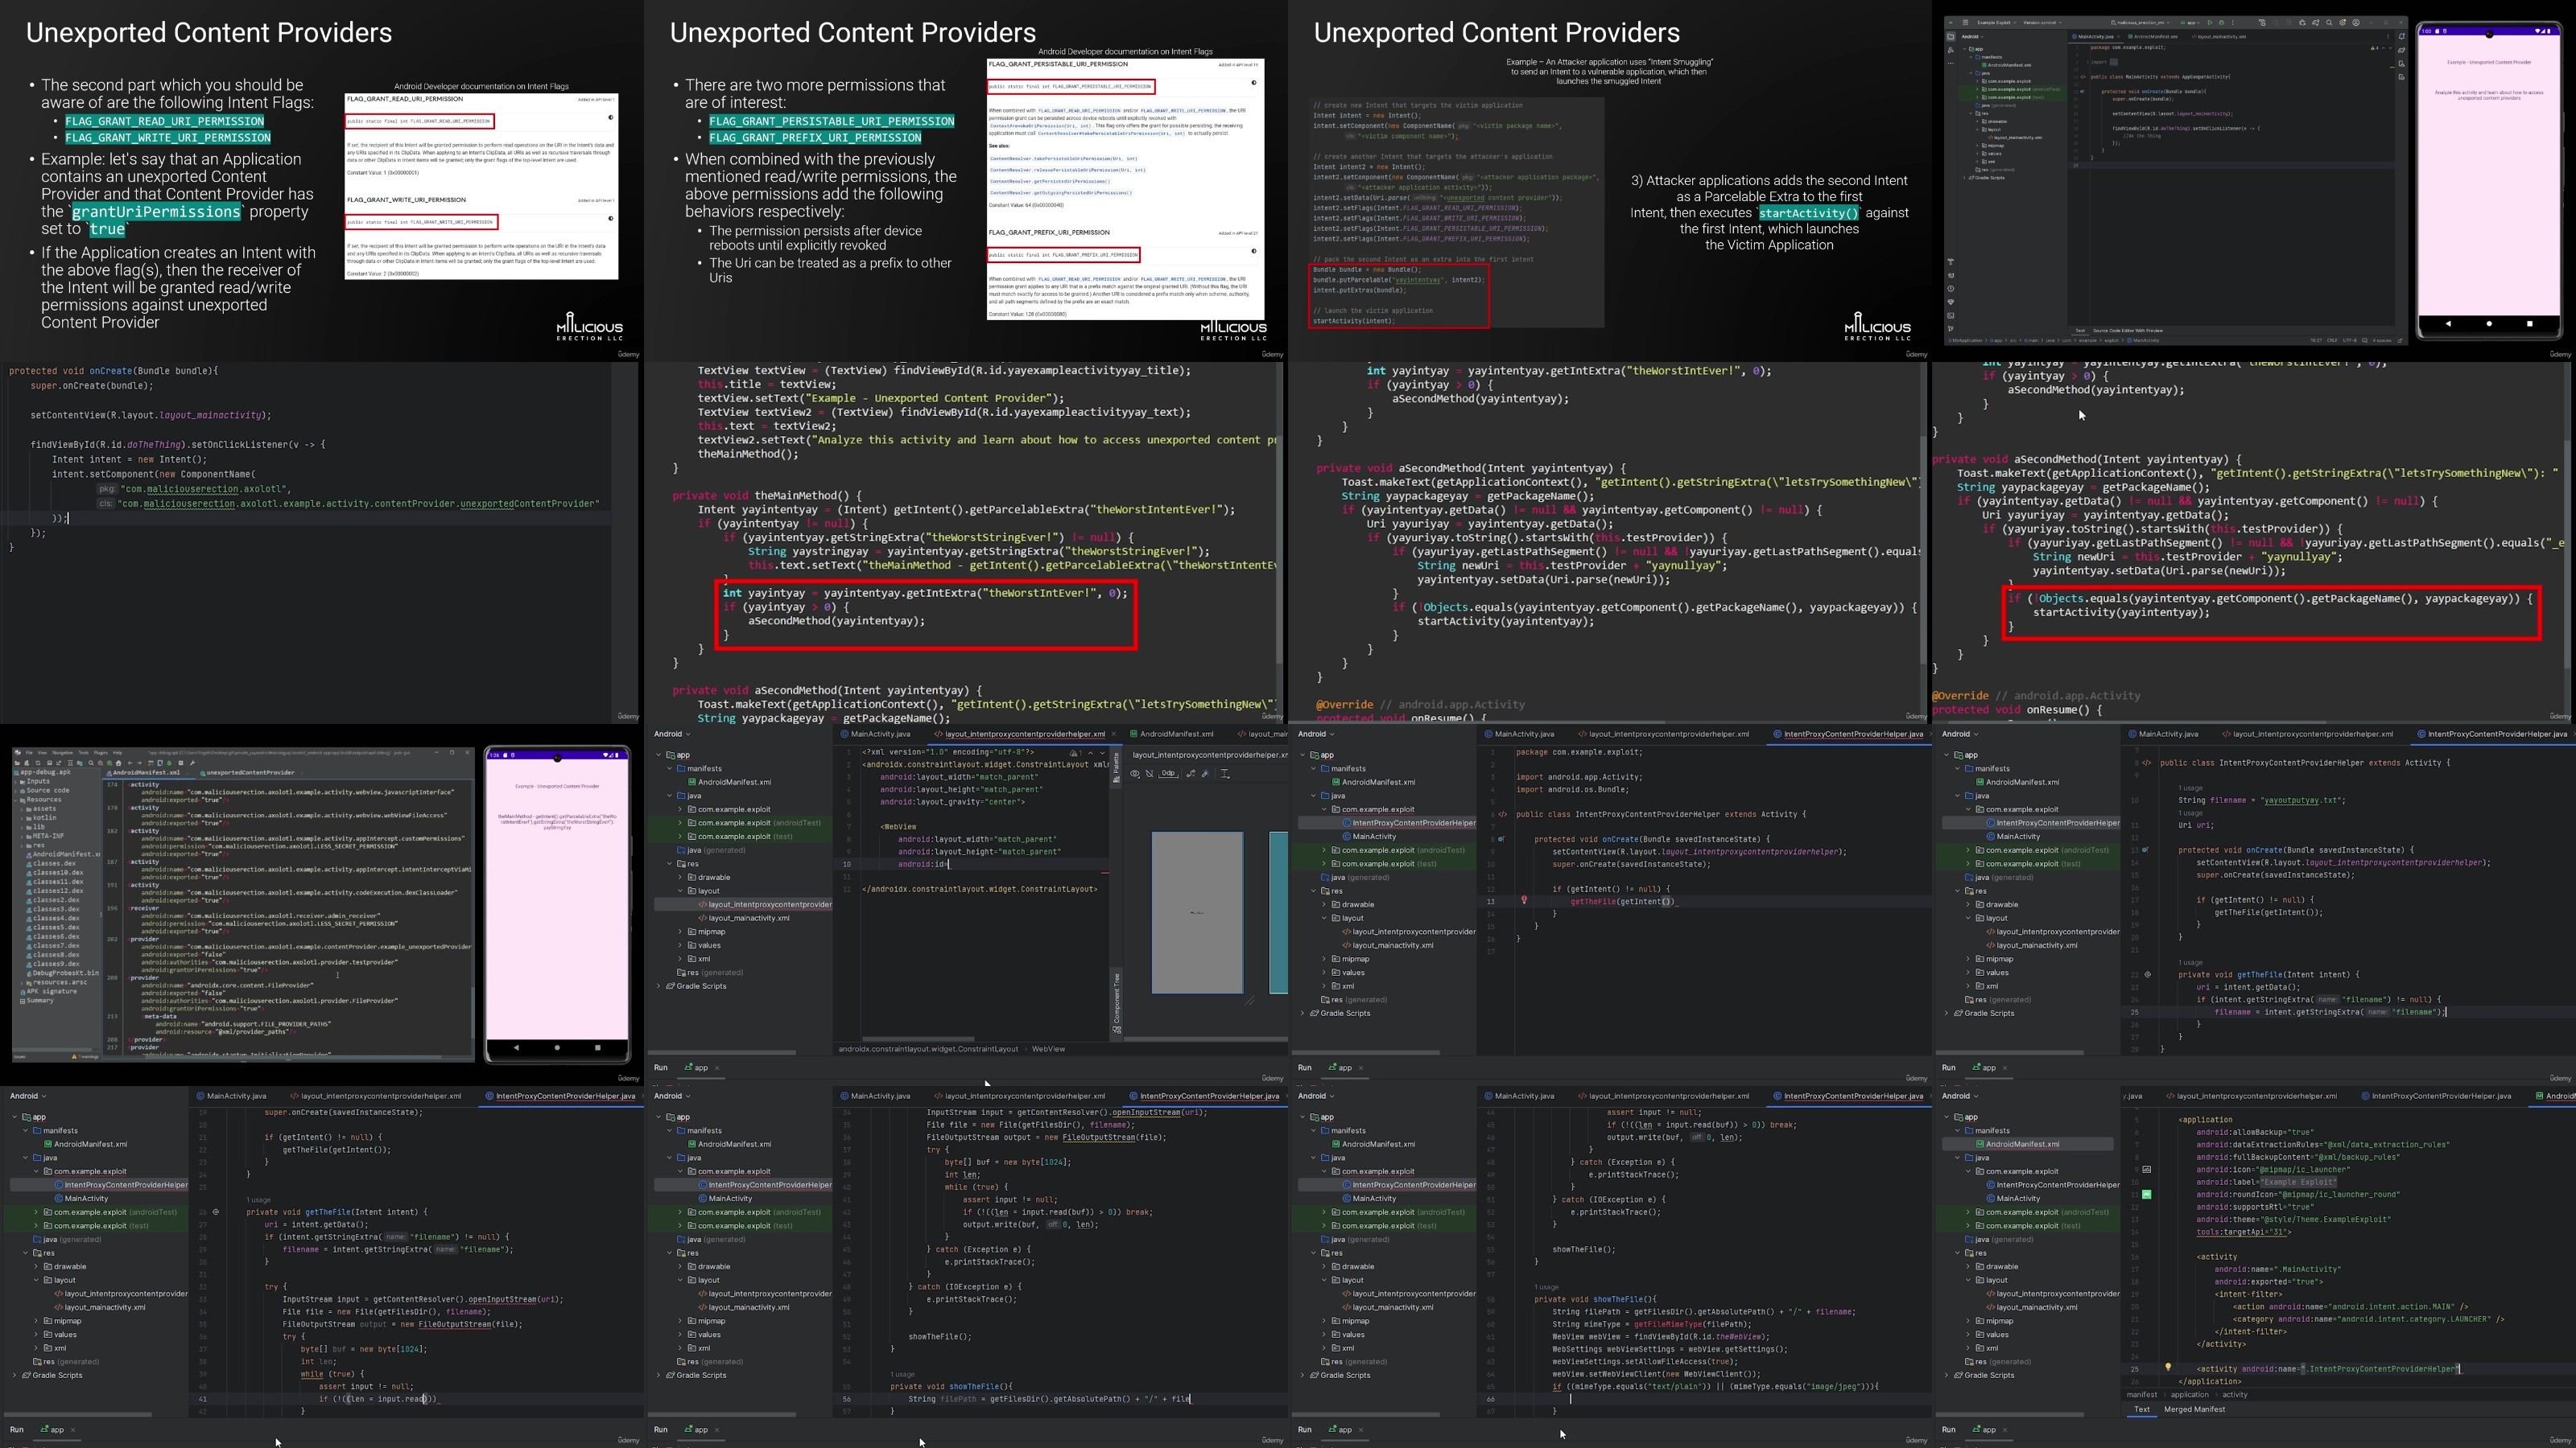This screenshot has height=1448, width=2576.
Task: Switch to Merged Manifest tab below manifest editor
Action: [x=2195, y=1410]
